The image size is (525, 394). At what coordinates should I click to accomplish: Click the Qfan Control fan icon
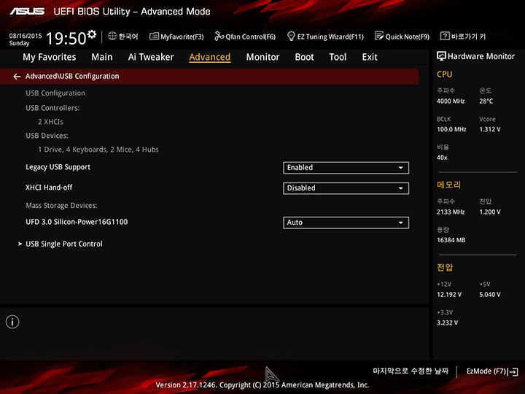pyautogui.click(x=219, y=36)
